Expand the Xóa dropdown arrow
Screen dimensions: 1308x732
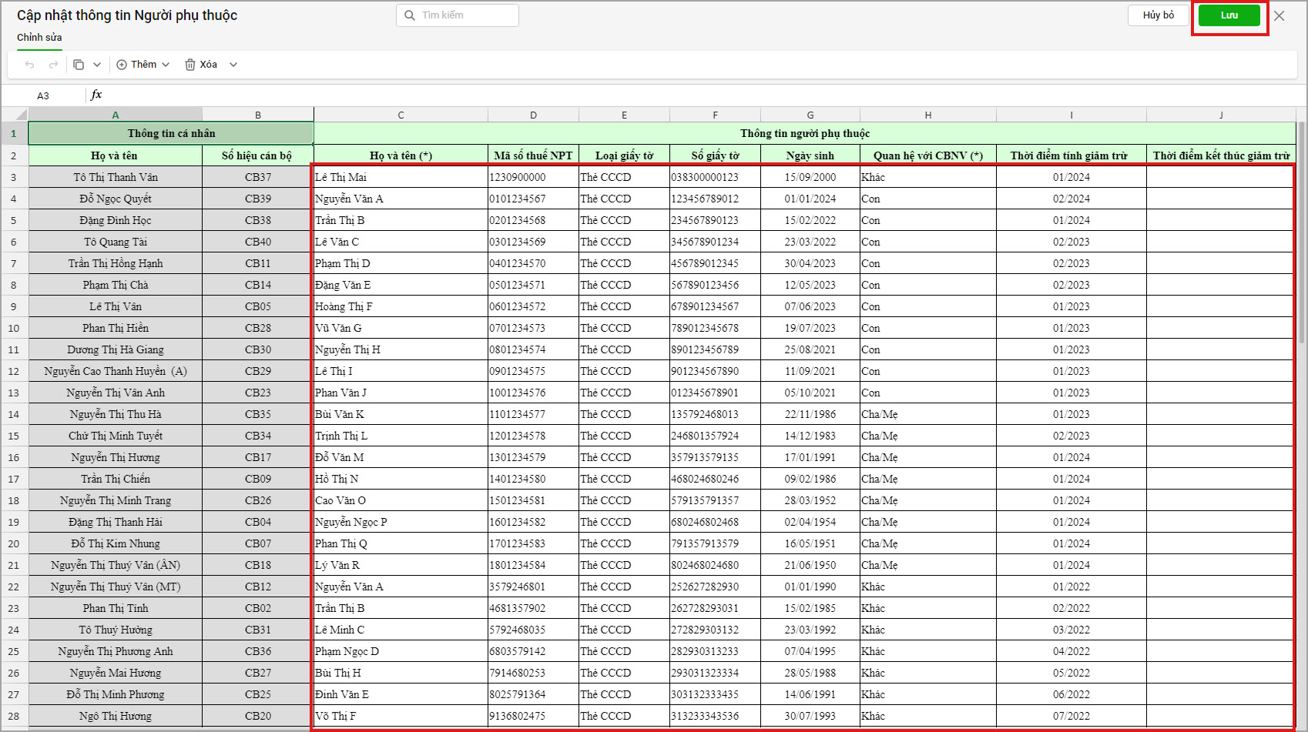coord(233,65)
